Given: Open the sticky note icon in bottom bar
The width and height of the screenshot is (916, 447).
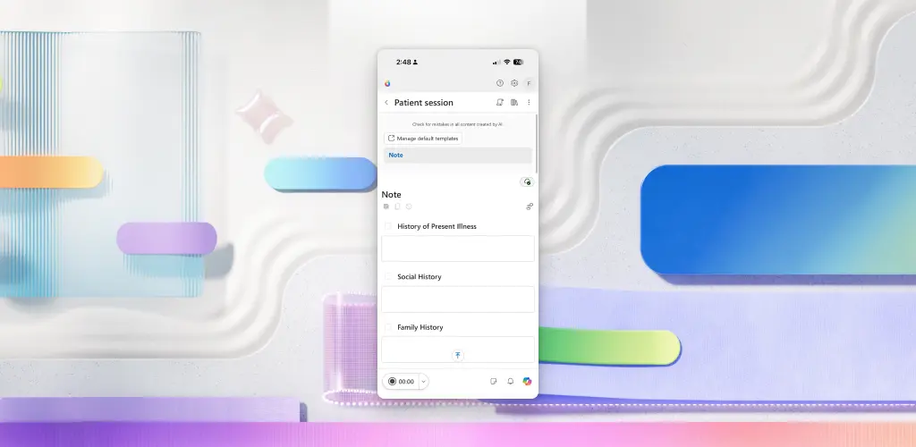Looking at the screenshot, I should coord(494,381).
